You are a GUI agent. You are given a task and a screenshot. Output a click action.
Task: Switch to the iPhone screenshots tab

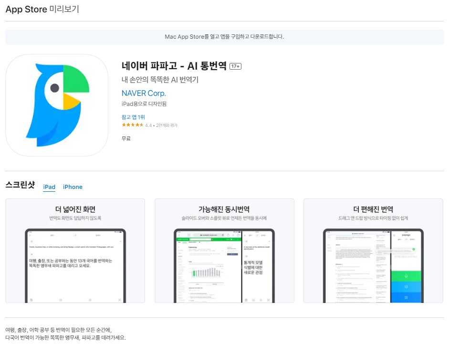coord(73,187)
